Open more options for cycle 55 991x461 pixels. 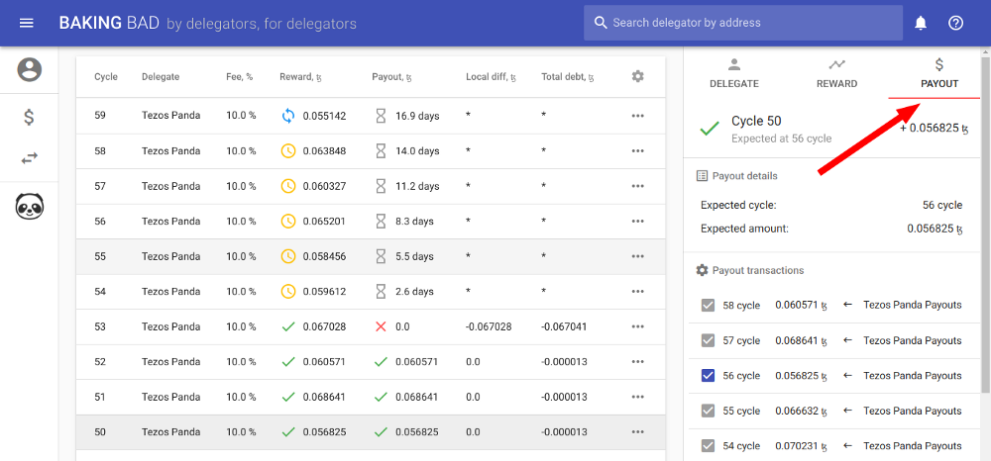(x=637, y=256)
